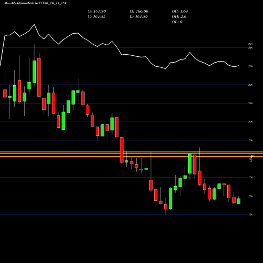The width and height of the screenshot is (263, 263).
Task: Click the last green candle on the right
Action: pos(239,201)
